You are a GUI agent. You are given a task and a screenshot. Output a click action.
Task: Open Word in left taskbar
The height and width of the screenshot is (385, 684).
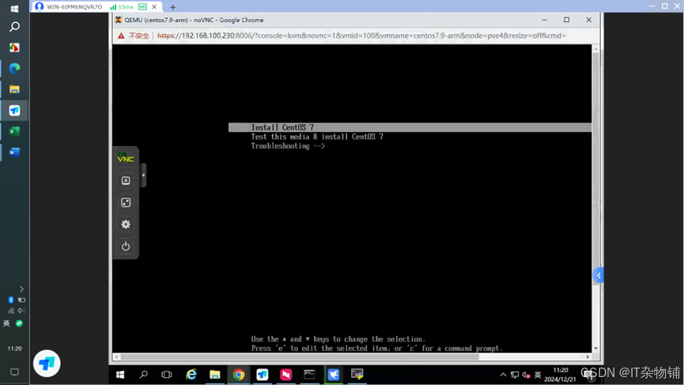coord(14,152)
